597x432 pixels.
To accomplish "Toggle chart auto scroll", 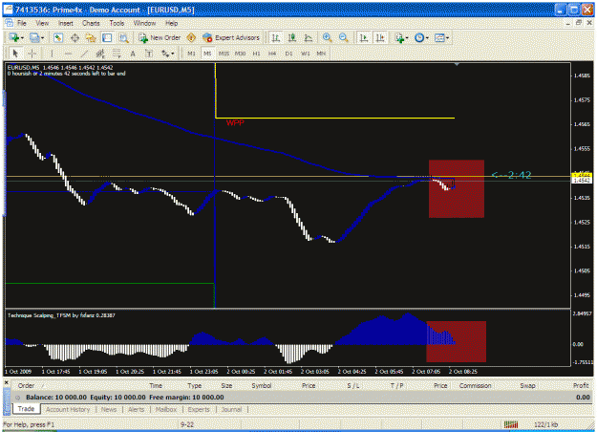I will [364, 37].
